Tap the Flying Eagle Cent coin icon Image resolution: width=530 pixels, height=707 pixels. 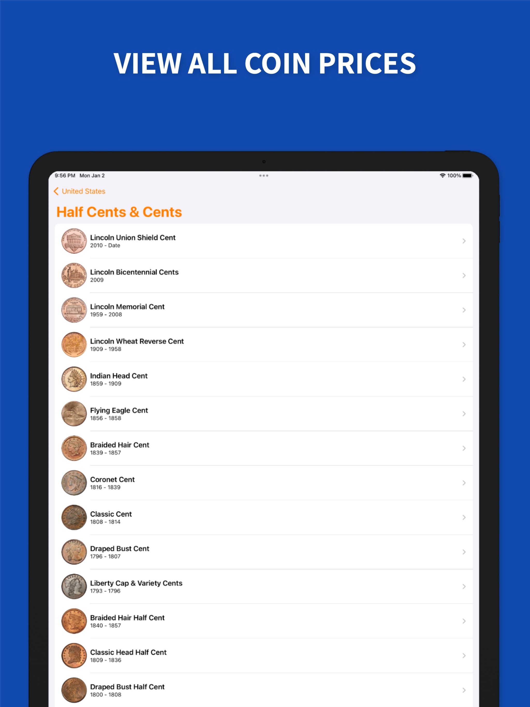coord(73,411)
